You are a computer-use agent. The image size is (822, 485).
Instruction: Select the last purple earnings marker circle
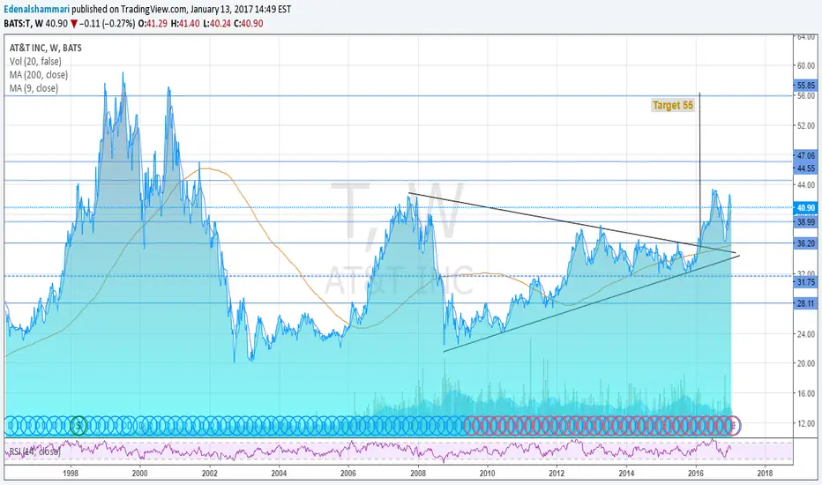pos(734,425)
